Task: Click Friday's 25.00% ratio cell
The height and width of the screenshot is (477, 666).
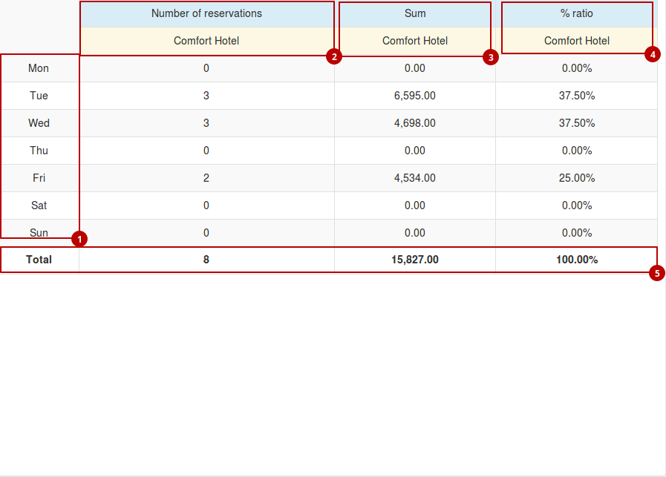Action: click(x=577, y=178)
